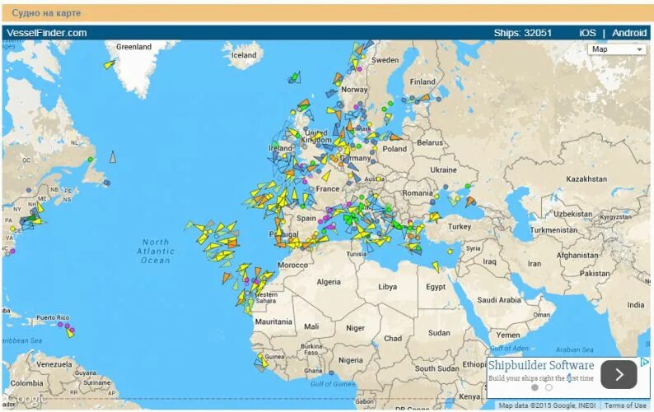
Task: Select the second ad carousel dot
Action: coord(549,387)
